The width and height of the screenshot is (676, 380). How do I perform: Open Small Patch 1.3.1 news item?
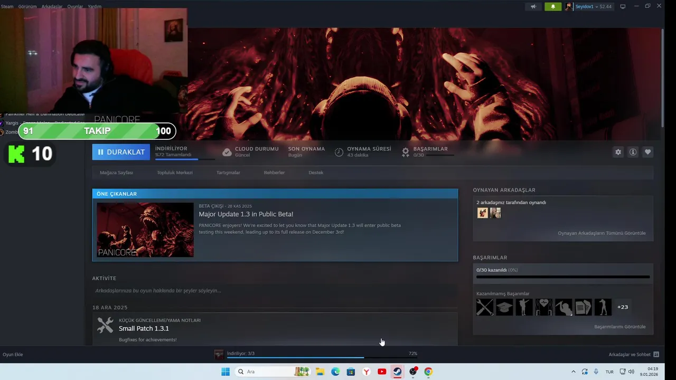pyautogui.click(x=144, y=328)
